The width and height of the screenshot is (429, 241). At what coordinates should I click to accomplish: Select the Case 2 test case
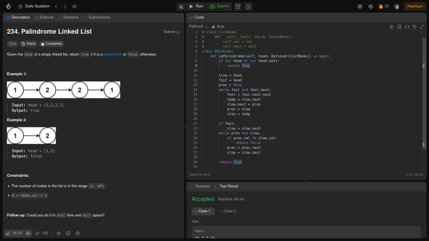tap(229, 211)
